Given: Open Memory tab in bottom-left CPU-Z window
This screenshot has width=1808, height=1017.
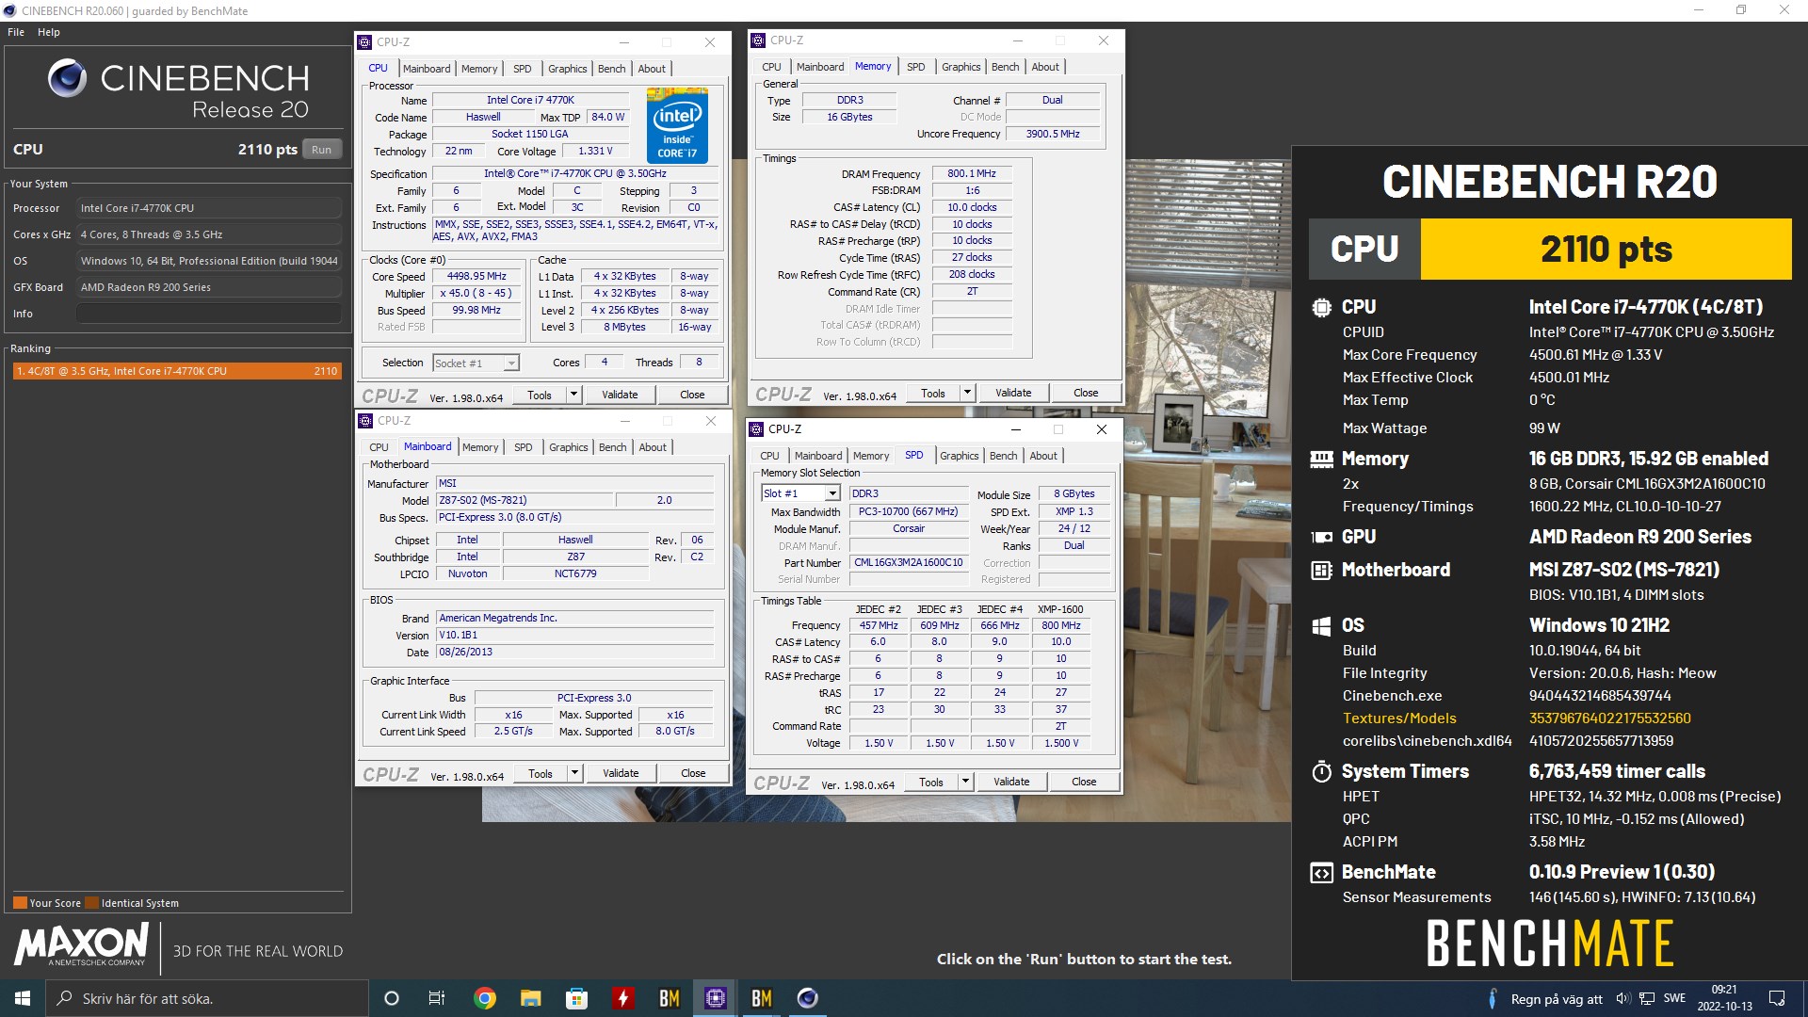Looking at the screenshot, I should tap(480, 447).
